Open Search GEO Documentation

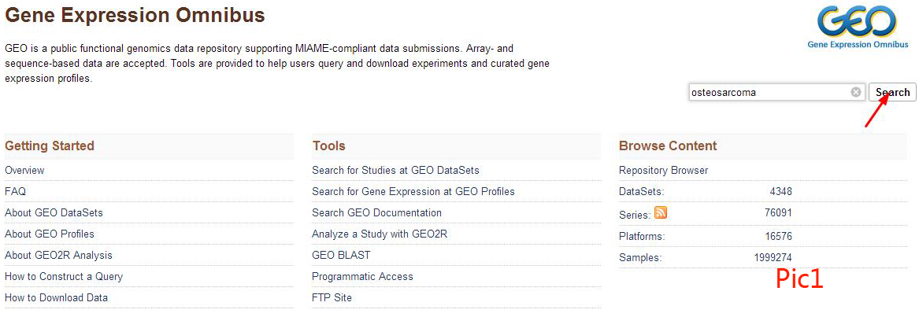click(x=376, y=212)
